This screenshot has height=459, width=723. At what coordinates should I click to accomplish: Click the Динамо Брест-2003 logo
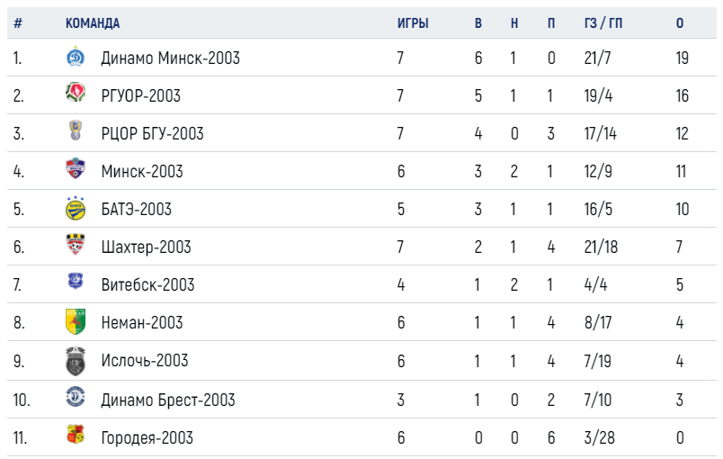(x=76, y=397)
